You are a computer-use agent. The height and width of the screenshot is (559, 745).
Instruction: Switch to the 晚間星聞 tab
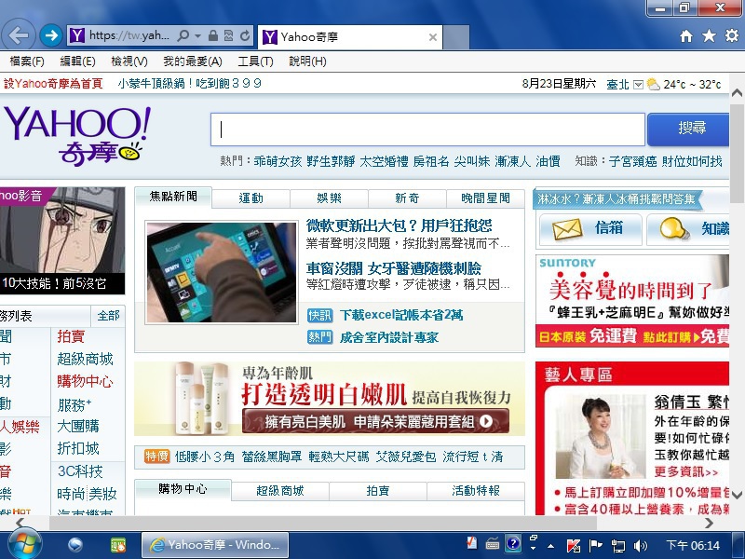coord(485,198)
